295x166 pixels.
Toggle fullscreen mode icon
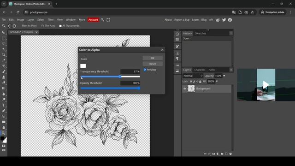108,20
